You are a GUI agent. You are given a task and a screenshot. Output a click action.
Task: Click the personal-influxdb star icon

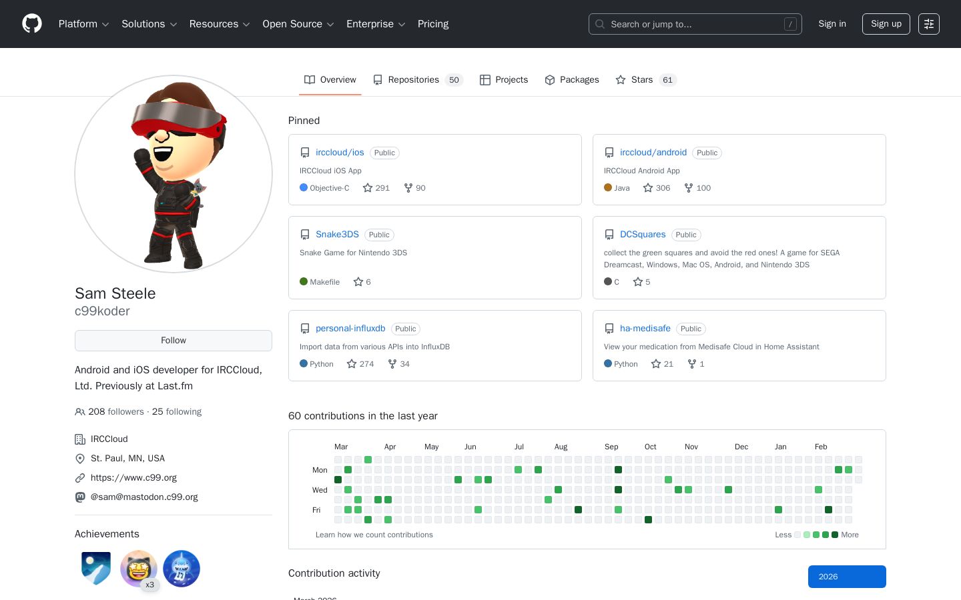click(352, 364)
